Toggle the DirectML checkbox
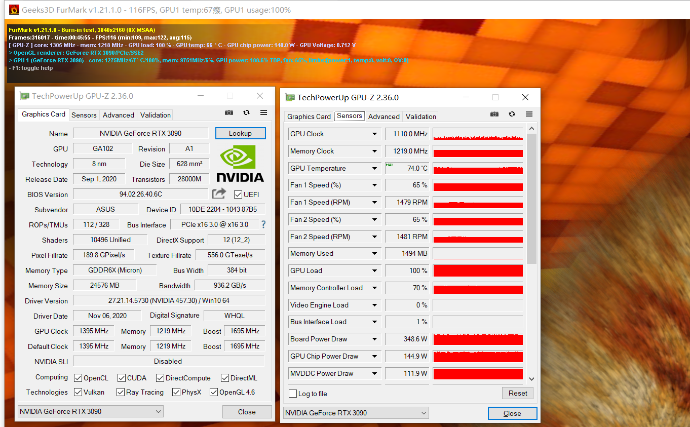690x427 pixels. 225,378
